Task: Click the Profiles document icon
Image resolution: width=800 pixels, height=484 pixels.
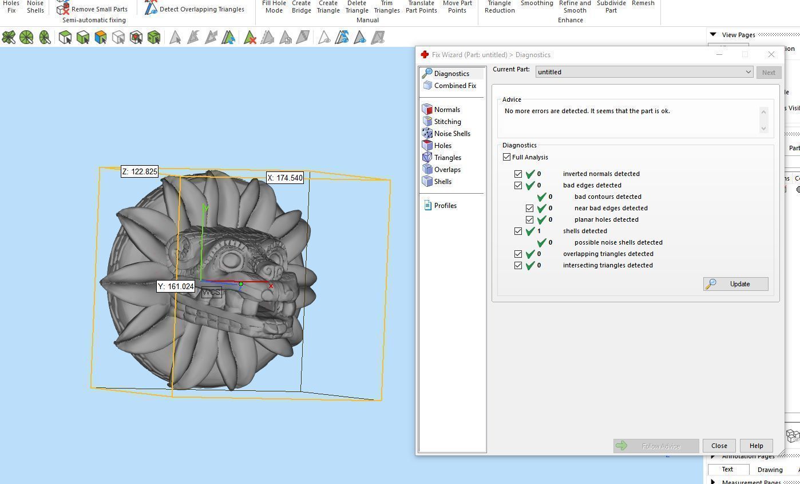Action: tap(427, 205)
